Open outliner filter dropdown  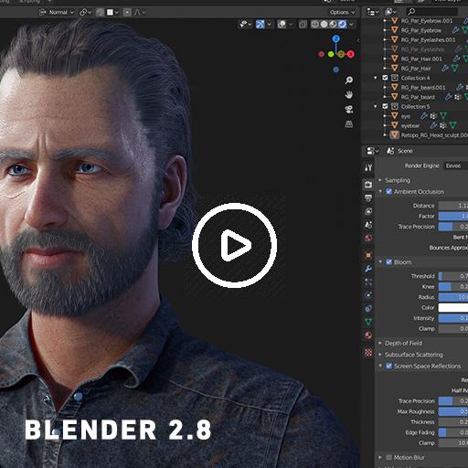(x=390, y=12)
